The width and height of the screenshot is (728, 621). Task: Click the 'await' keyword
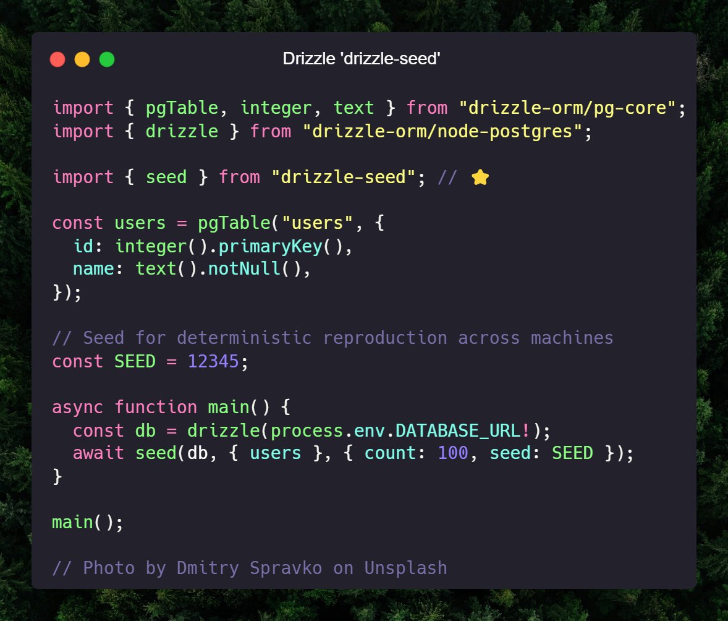pyautogui.click(x=98, y=453)
